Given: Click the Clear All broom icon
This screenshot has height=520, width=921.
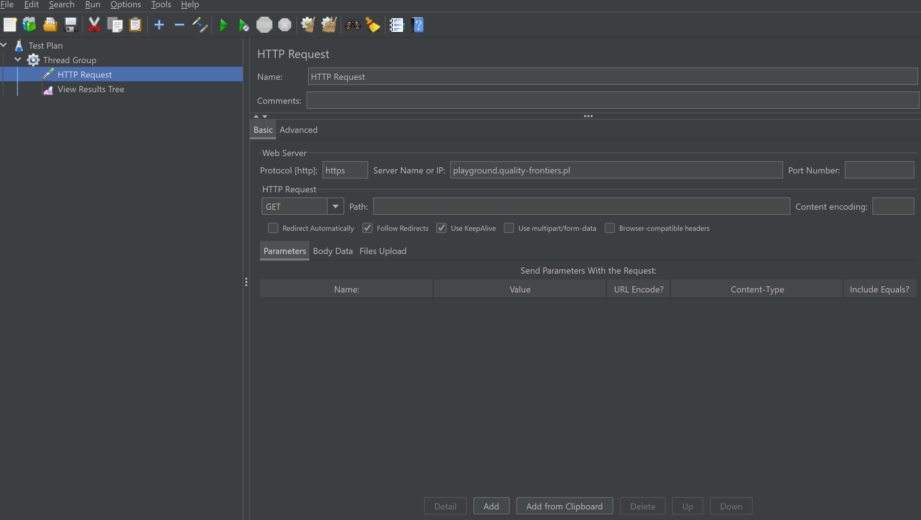Looking at the screenshot, I should click(329, 25).
